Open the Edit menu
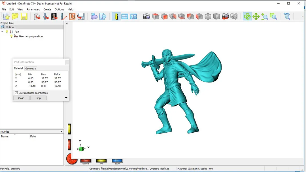This screenshot has height=172, width=306. pyautogui.click(x=12, y=9)
